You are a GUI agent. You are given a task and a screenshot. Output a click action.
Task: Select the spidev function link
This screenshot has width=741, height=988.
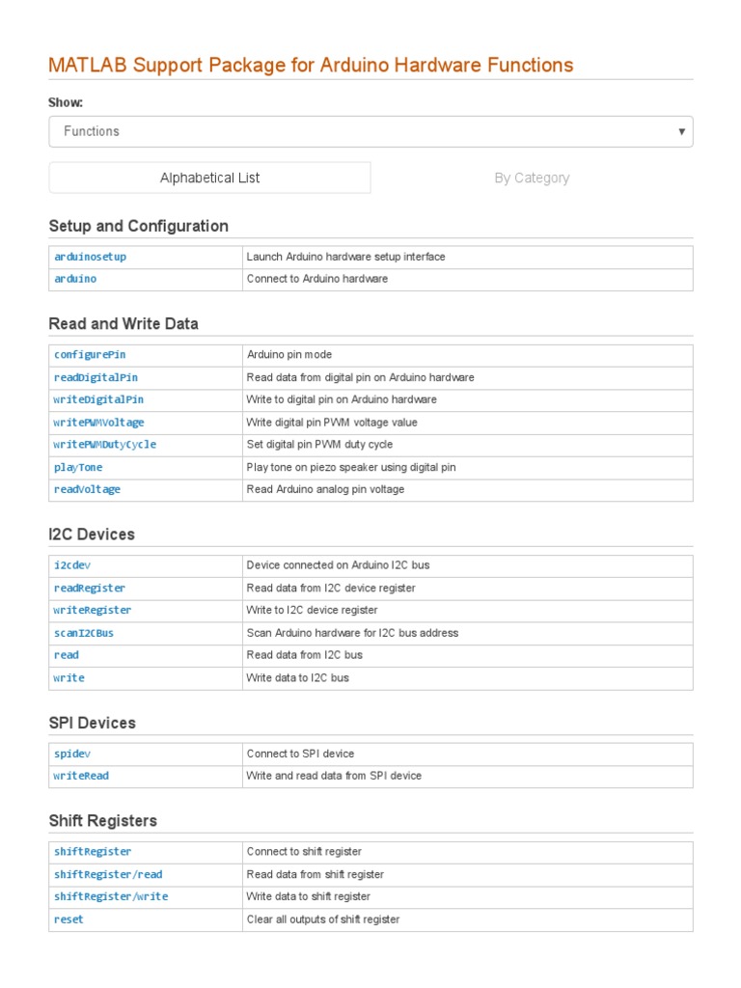pyautogui.click(x=72, y=754)
